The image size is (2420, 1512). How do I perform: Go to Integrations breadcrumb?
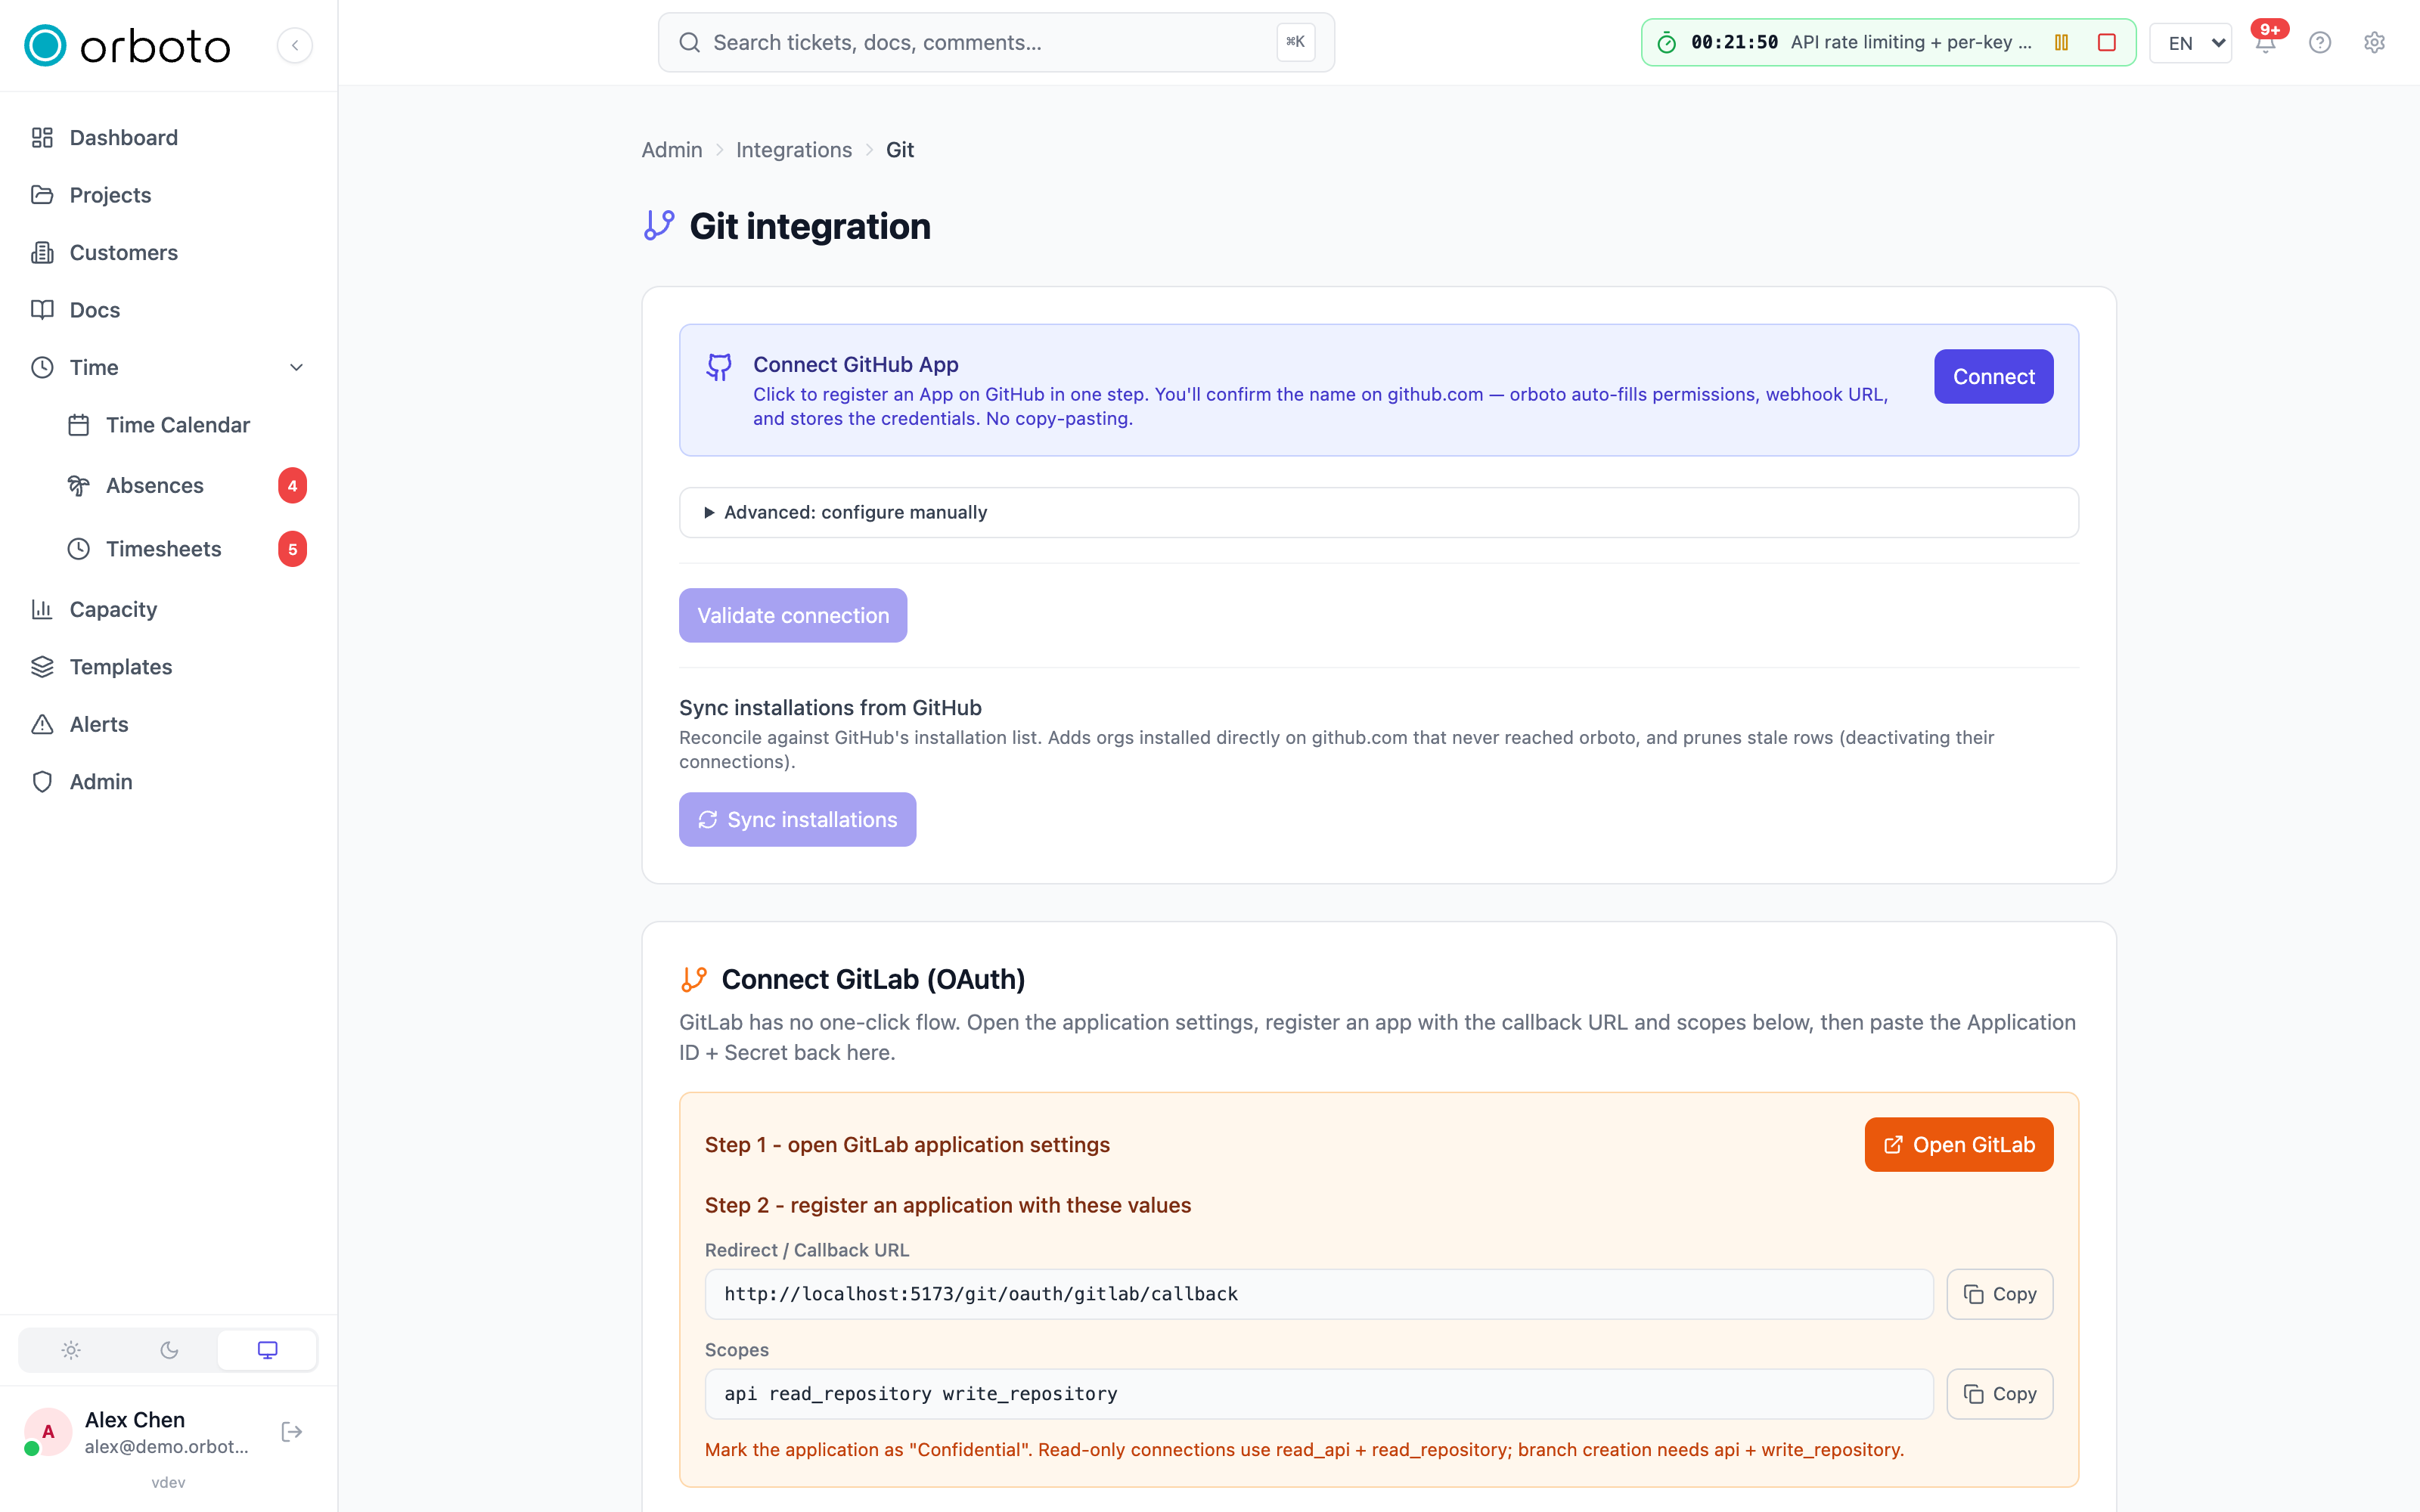[794, 150]
